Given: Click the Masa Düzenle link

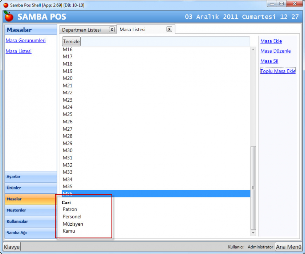Looking at the screenshot, I should point(276,51).
